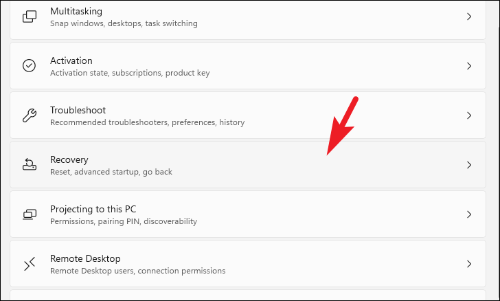
Task: Expand the Remote Desktop row chevron
Action: pyautogui.click(x=469, y=264)
